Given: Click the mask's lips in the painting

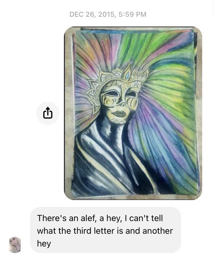Looking at the screenshot, I should 120,114.
